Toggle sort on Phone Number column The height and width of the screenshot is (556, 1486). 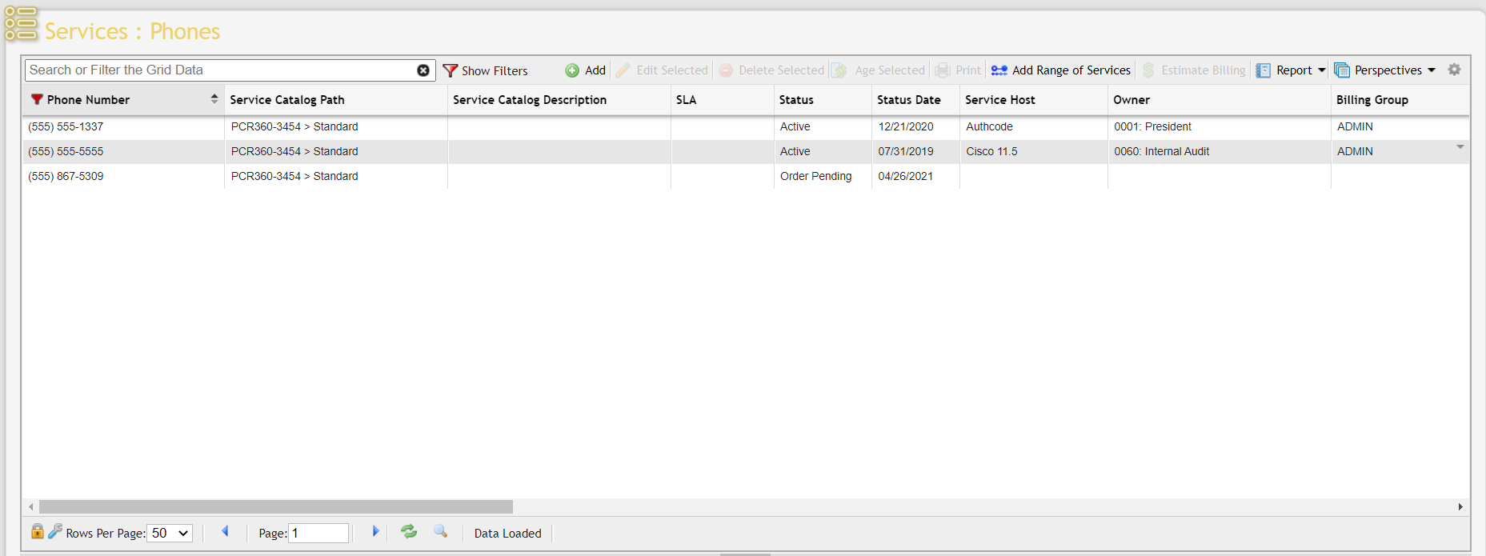point(214,99)
